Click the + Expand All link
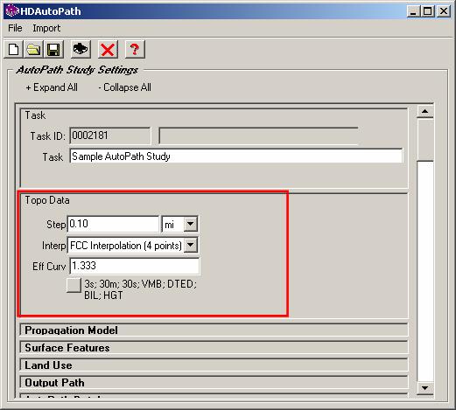Image resolution: width=456 pixels, height=410 pixels. [x=52, y=87]
